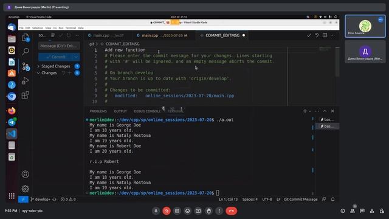The width and height of the screenshot is (389, 219).
Task: Switch to the main.cpp 2023-07-20 tab
Action: [x=162, y=35]
